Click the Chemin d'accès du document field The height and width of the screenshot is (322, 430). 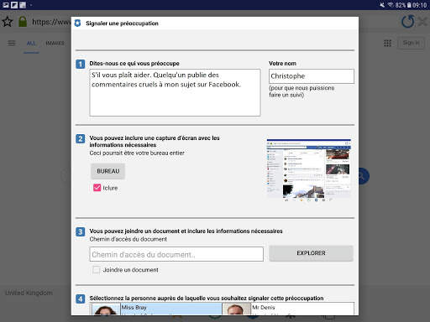click(176, 254)
